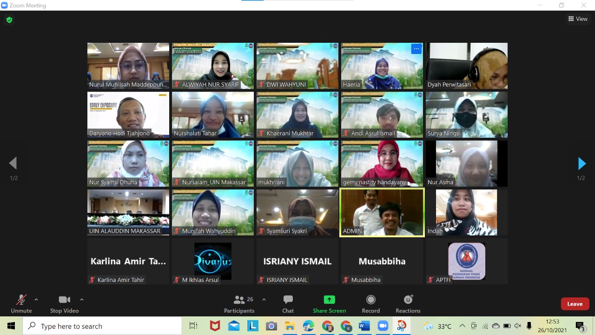Open Zoom from the Windows taskbar

point(383,326)
